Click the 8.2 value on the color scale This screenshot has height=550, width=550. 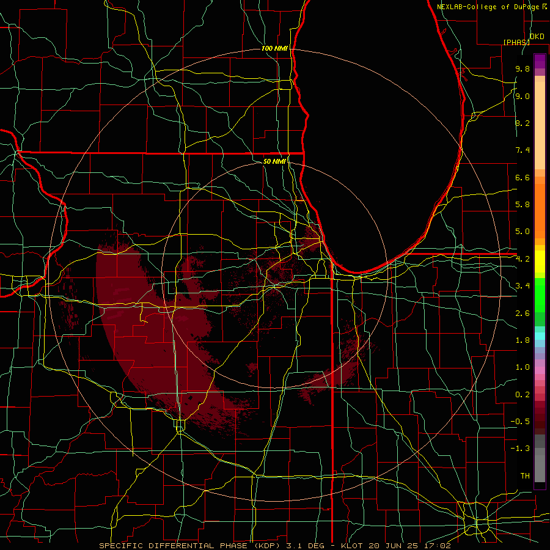pyautogui.click(x=522, y=123)
